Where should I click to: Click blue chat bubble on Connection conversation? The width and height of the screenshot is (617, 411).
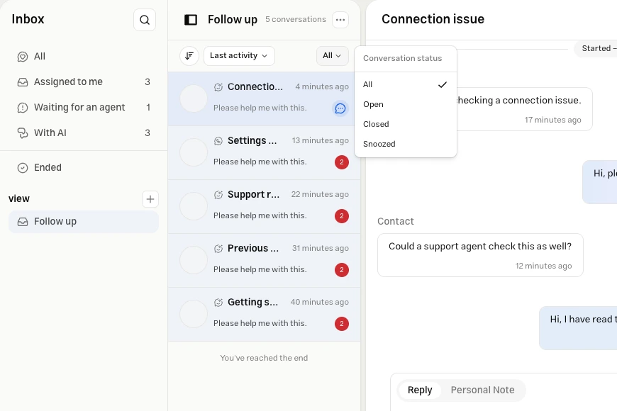(340, 108)
